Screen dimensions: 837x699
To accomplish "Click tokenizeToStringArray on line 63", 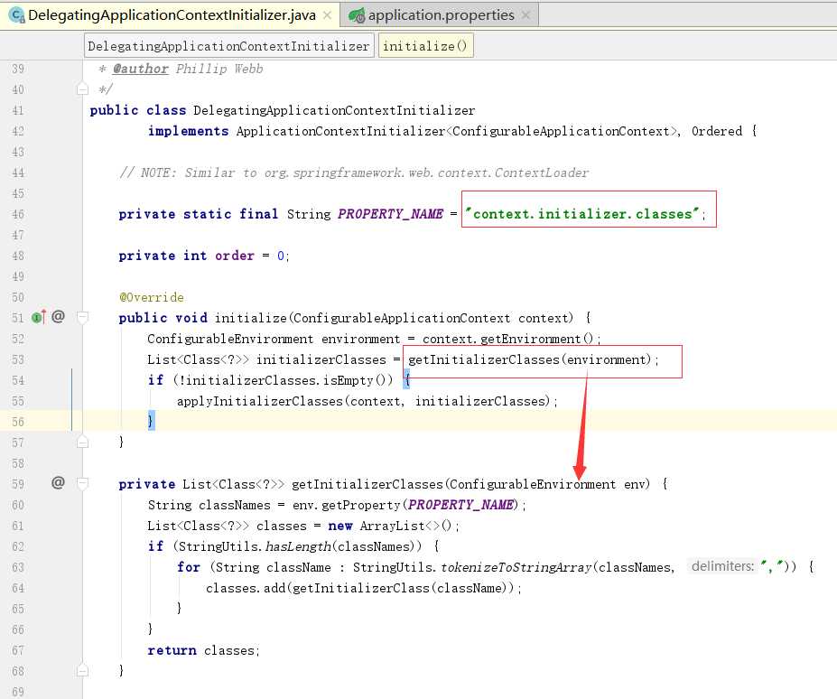I will [516, 567].
